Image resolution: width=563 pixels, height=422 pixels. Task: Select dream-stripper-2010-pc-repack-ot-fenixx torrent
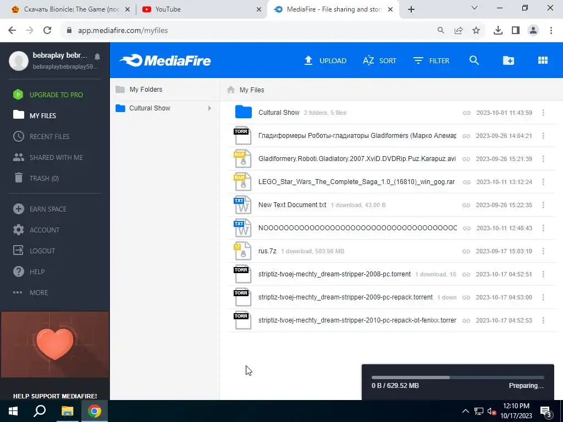click(x=357, y=320)
